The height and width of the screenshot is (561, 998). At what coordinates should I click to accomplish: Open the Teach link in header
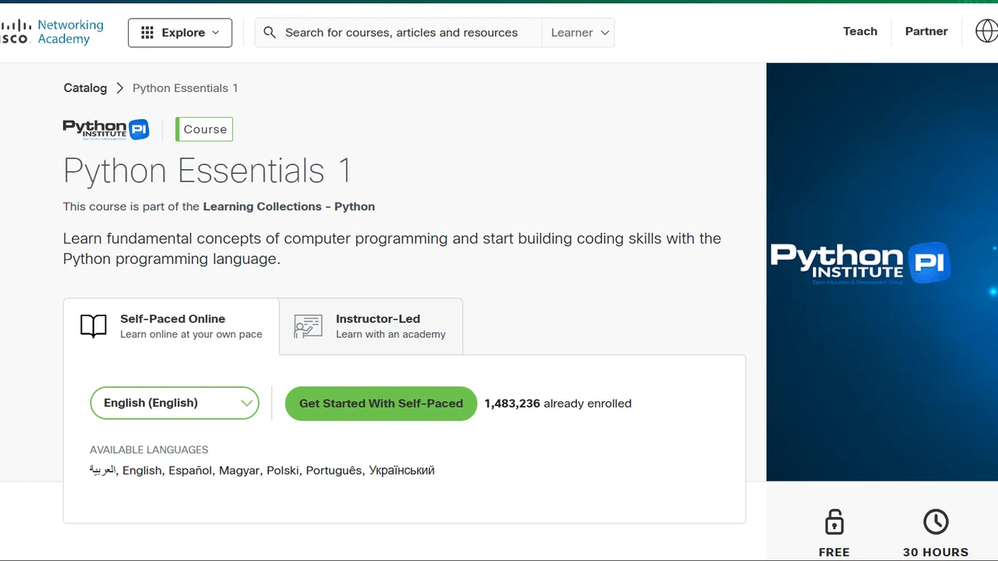point(860,32)
